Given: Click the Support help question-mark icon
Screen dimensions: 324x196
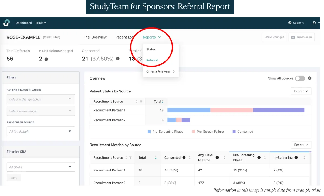Looking at the screenshot, I should click(x=290, y=23).
